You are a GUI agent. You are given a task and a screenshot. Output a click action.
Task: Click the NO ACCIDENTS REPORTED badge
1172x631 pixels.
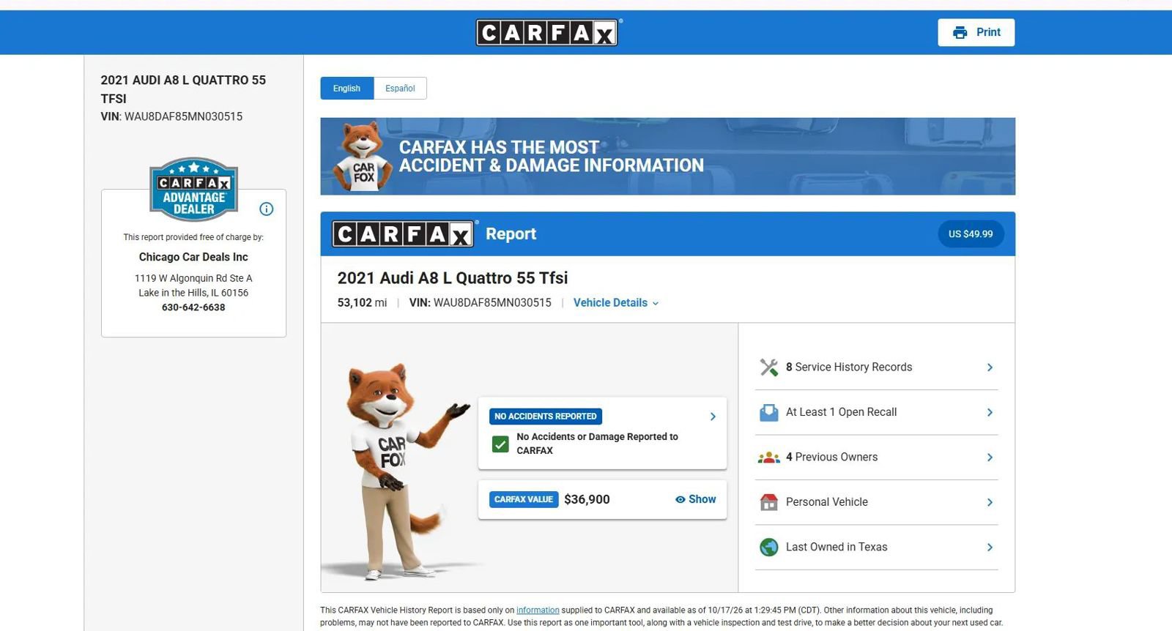point(546,417)
